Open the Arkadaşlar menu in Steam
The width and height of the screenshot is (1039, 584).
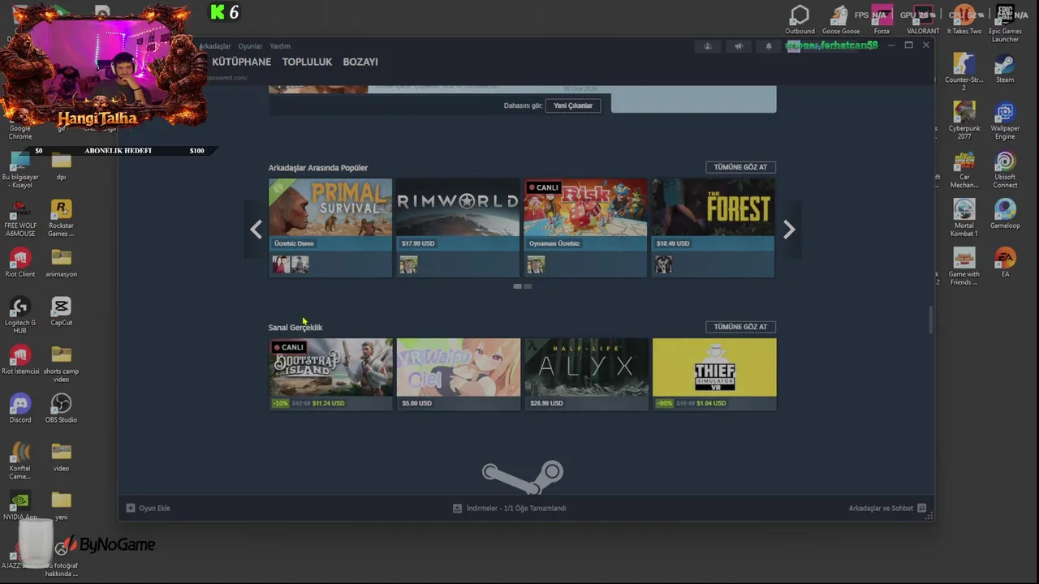pyautogui.click(x=215, y=46)
